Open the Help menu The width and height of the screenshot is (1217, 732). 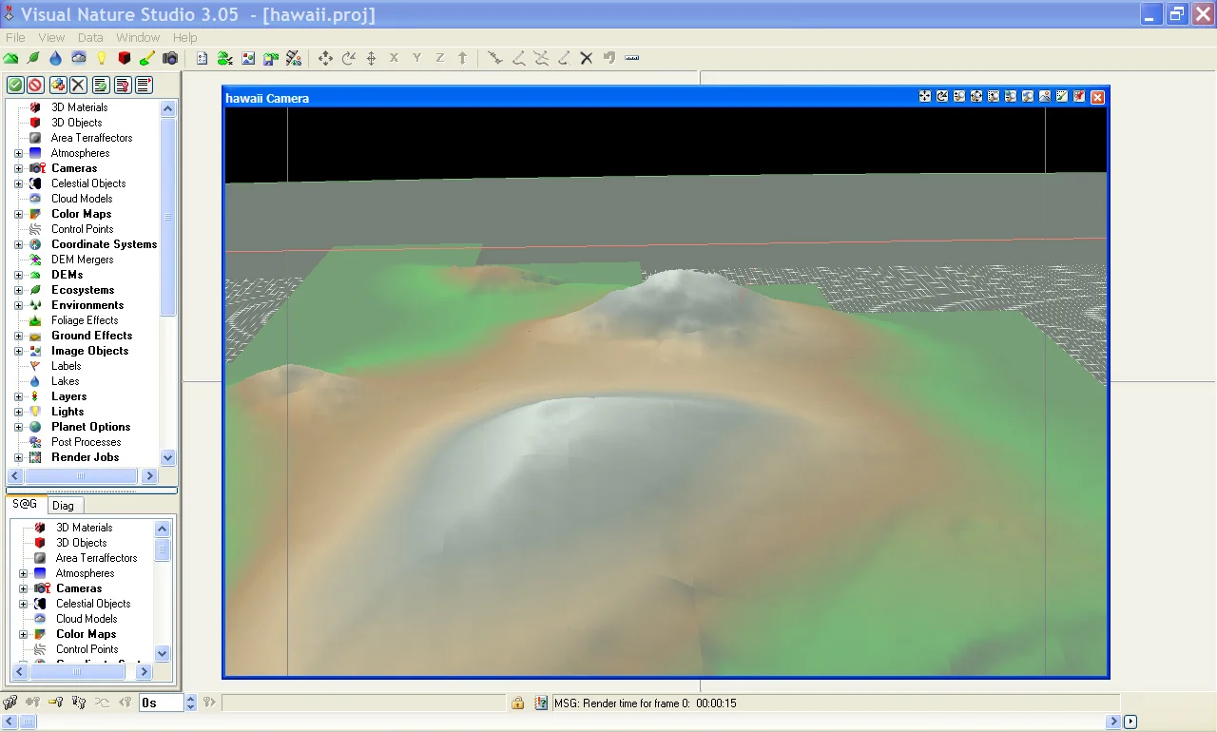[x=185, y=37]
